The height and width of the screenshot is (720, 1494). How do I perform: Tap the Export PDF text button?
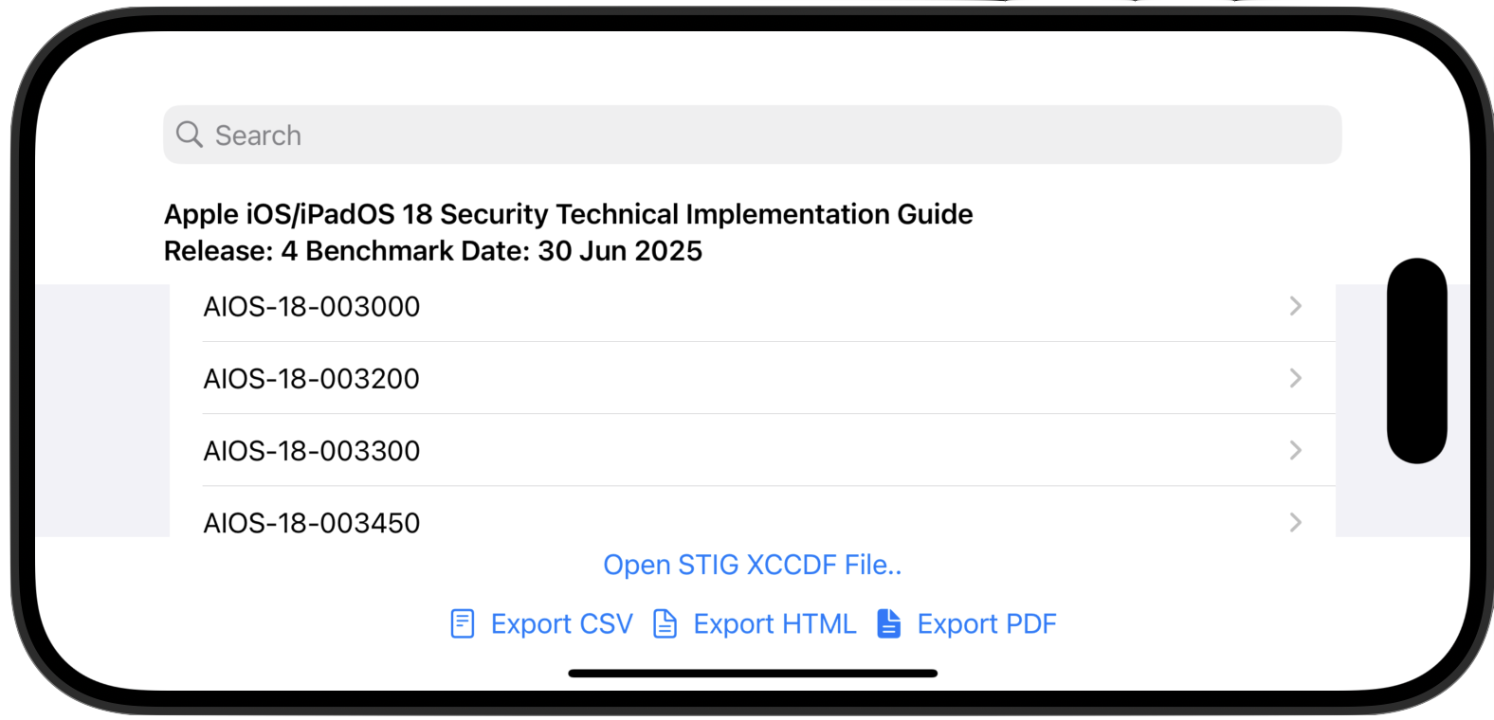tap(986, 624)
